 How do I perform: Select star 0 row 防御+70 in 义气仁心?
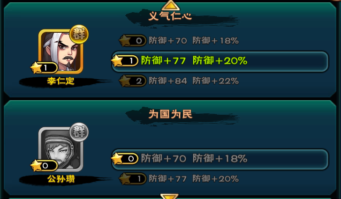[x=179, y=41]
